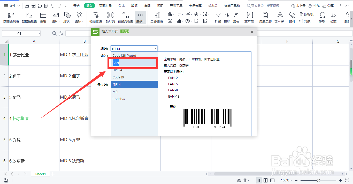Undo the last action
Screen dimensions: 353x184
click(x=53, y=6)
